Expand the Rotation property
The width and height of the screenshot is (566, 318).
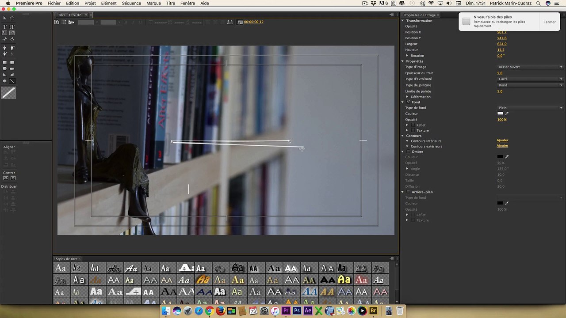point(407,56)
